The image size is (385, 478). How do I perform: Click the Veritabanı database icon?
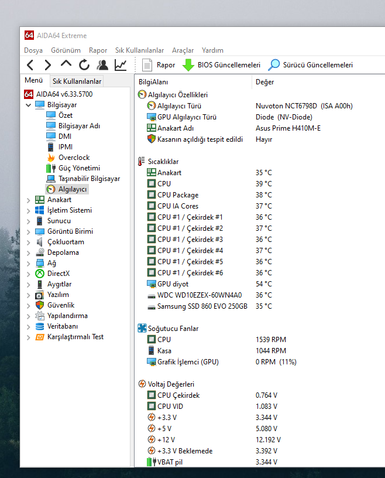pyautogui.click(x=40, y=326)
